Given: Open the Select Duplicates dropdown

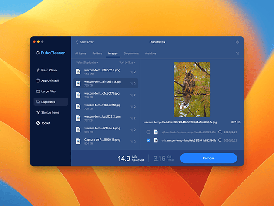Looking at the screenshot, I should pos(87,63).
